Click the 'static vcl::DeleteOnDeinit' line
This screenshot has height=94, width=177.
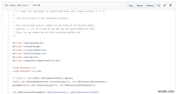pos(60,82)
